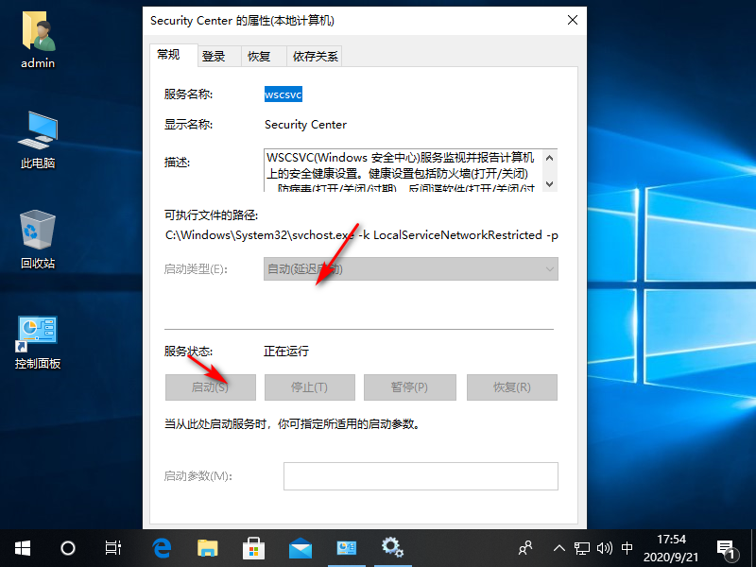
Task: Open Microsoft Store from the taskbar
Action: [x=254, y=547]
